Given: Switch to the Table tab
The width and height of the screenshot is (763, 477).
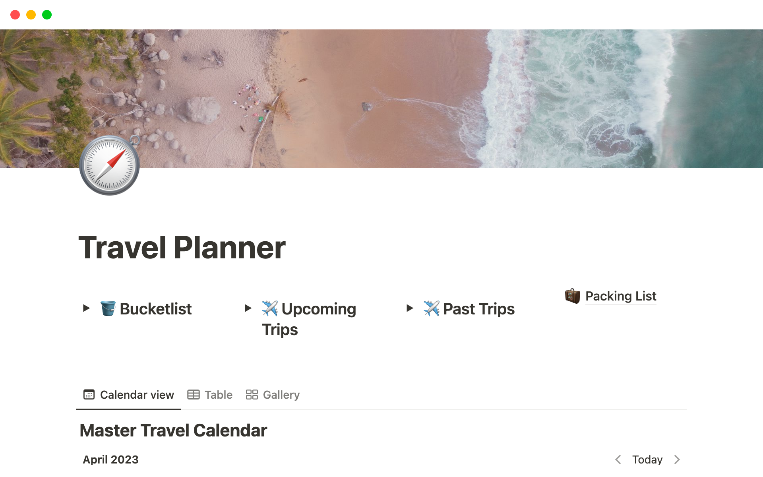Looking at the screenshot, I should pos(218,395).
